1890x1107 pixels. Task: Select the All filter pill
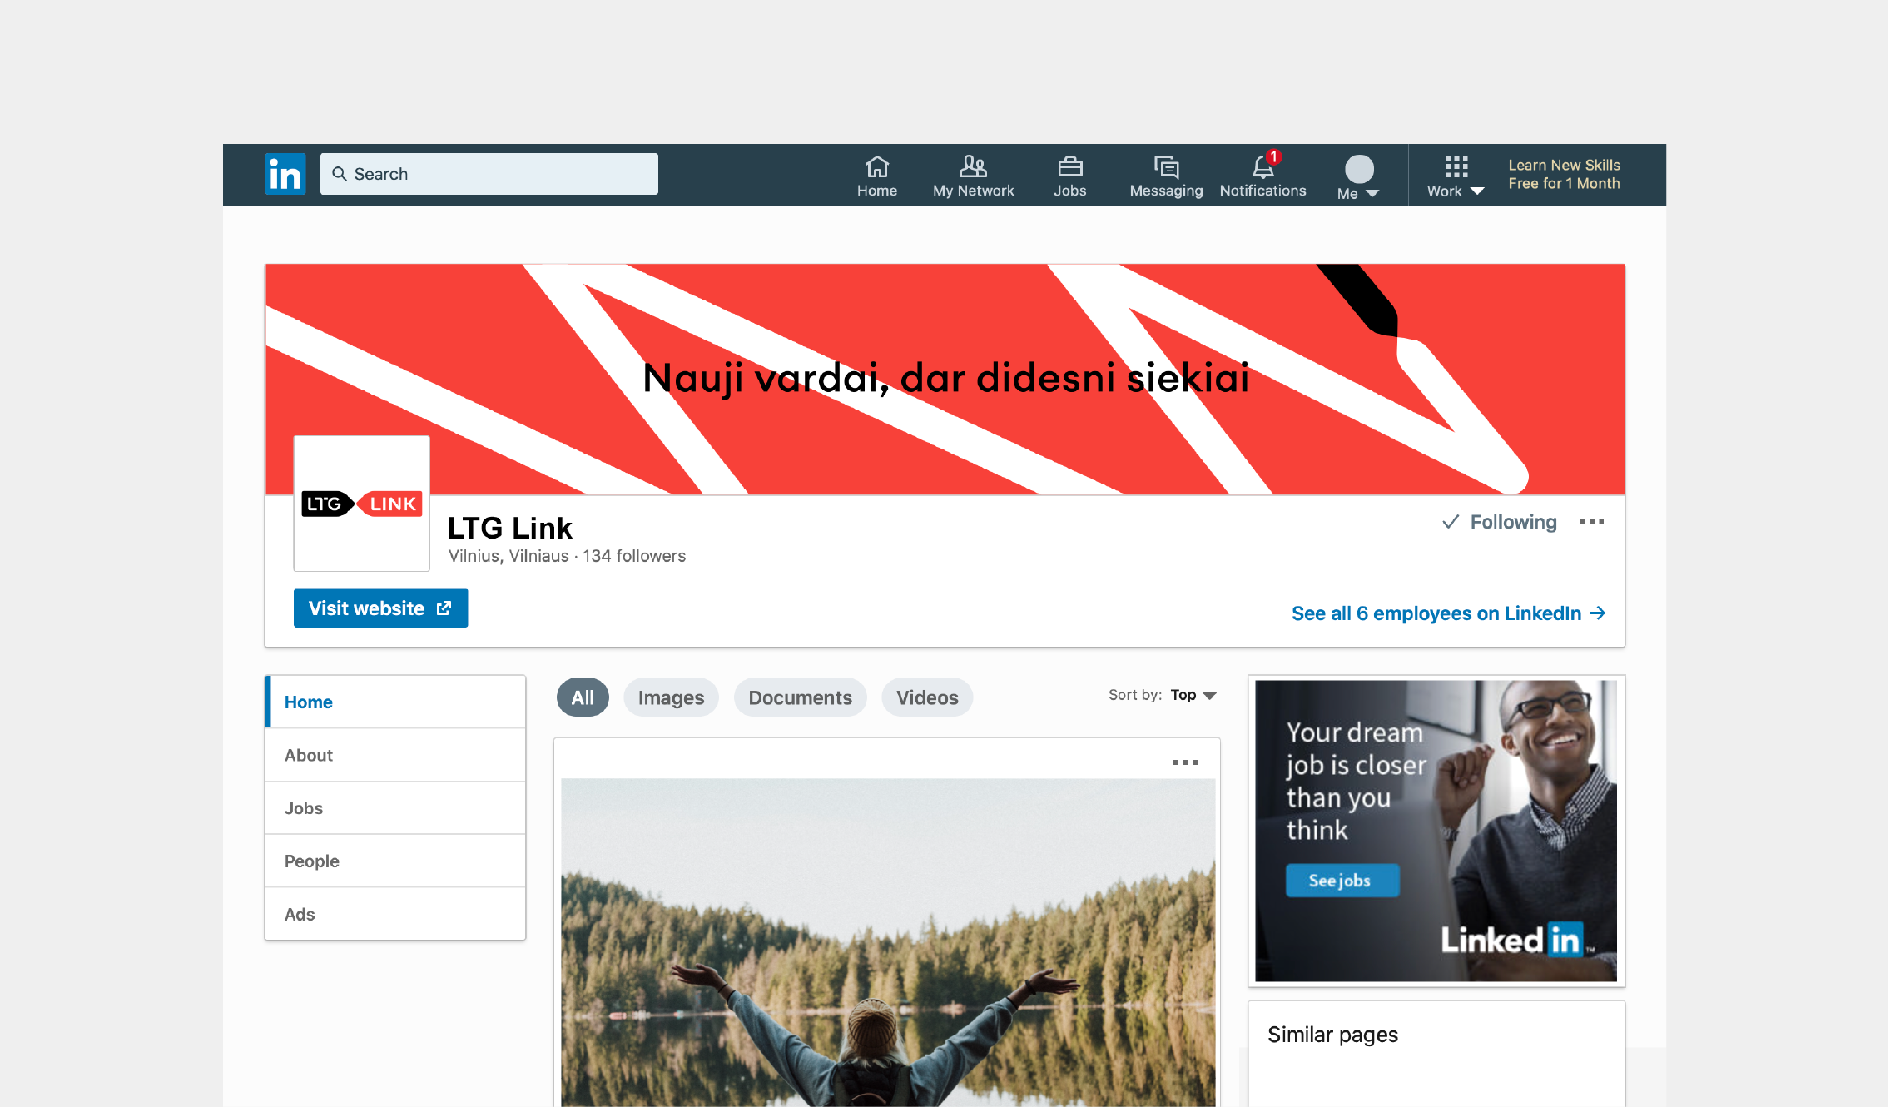pos(583,697)
